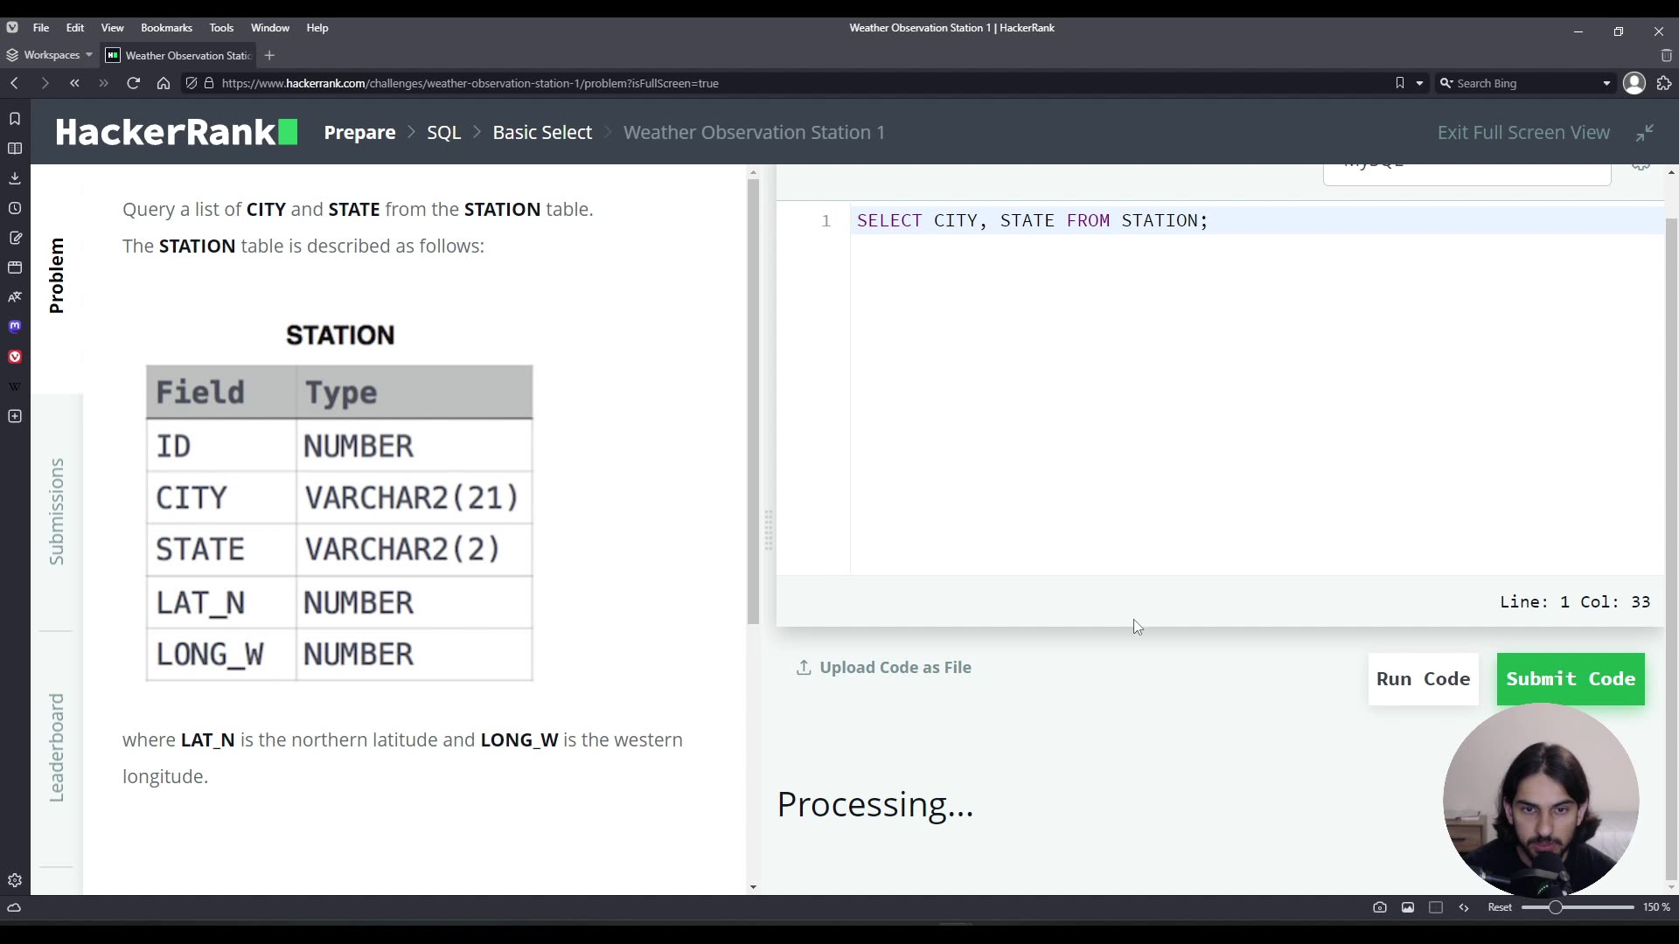Open the History panel in the sidebar
Viewport: 1679px width, 944px height.
(x=14, y=209)
